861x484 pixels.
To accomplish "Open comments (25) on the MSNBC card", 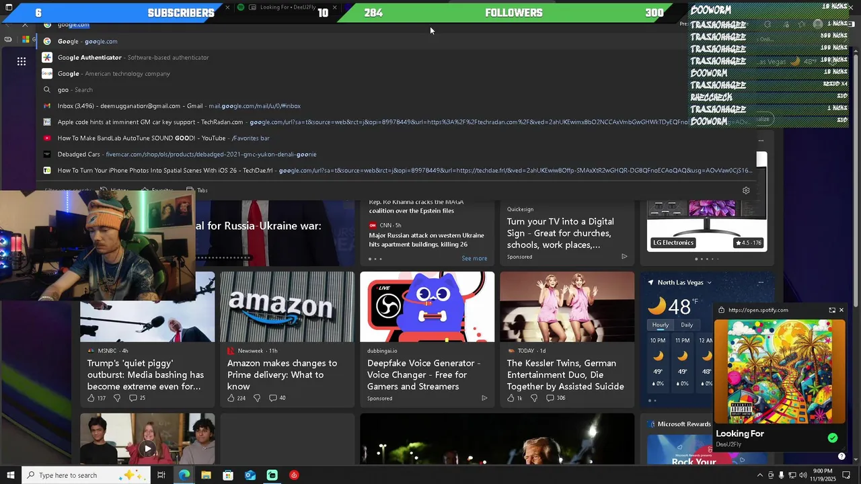I will 137,398.
